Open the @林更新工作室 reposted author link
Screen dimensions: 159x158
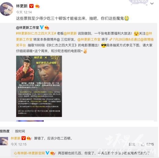point(28,28)
